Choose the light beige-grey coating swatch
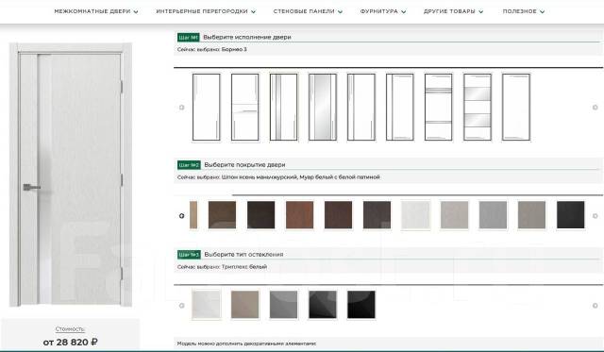 tap(455, 215)
